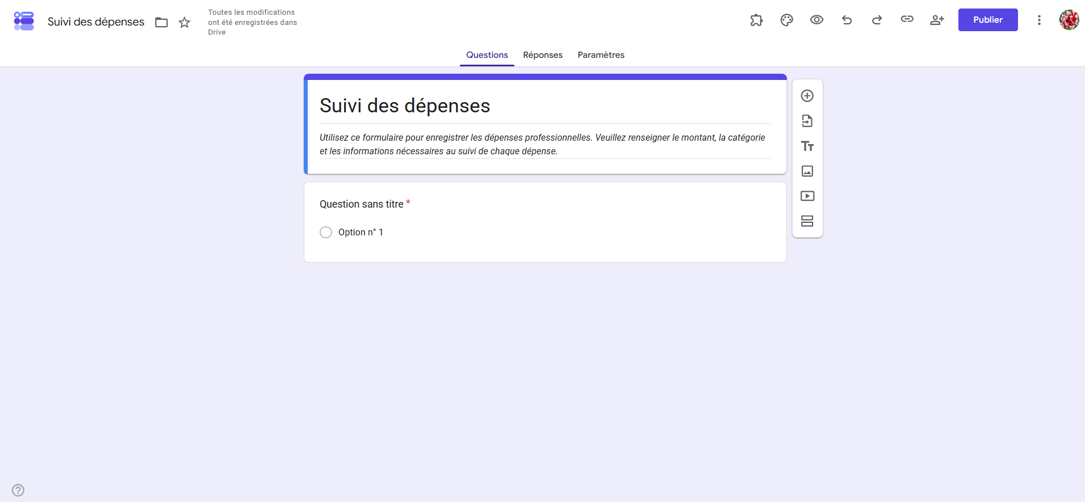
Task: Click the Publier button
Action: click(x=988, y=20)
